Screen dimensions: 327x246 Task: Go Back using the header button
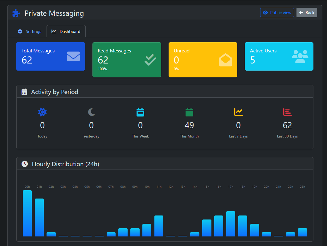[307, 13]
